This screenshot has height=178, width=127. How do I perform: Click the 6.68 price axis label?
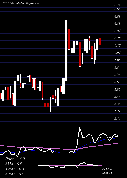point(117,9)
